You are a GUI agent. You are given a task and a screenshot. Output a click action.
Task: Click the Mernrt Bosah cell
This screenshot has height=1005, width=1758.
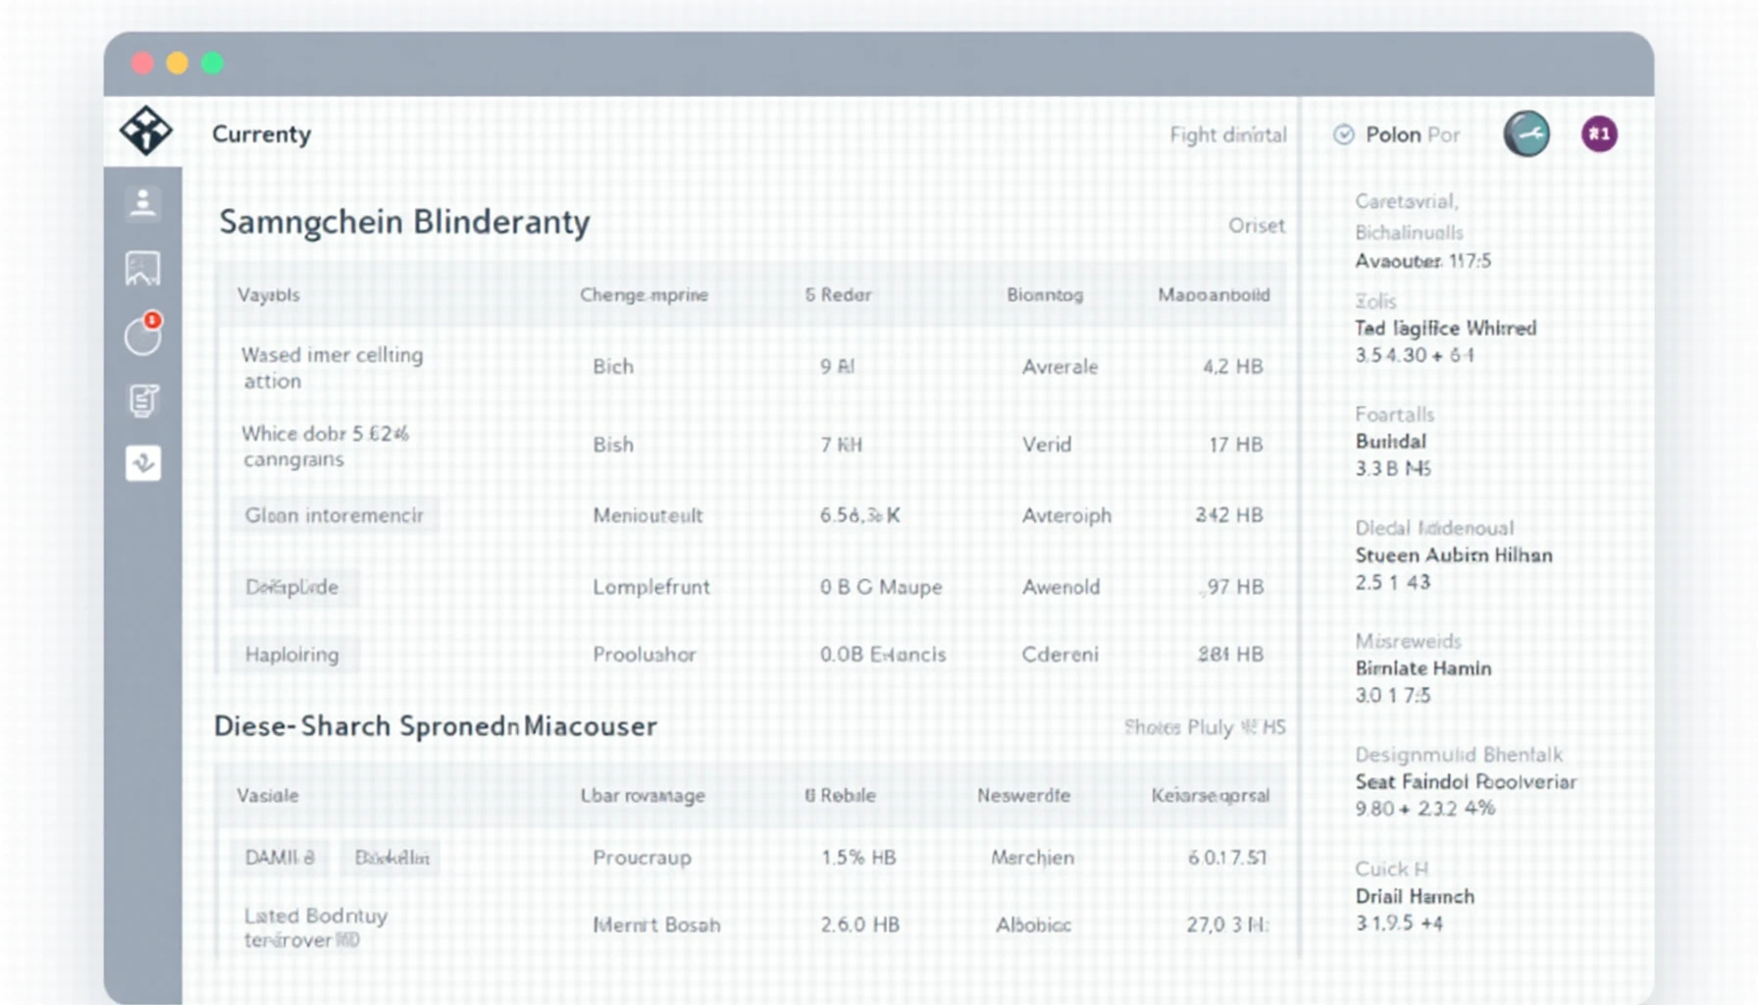[656, 925]
